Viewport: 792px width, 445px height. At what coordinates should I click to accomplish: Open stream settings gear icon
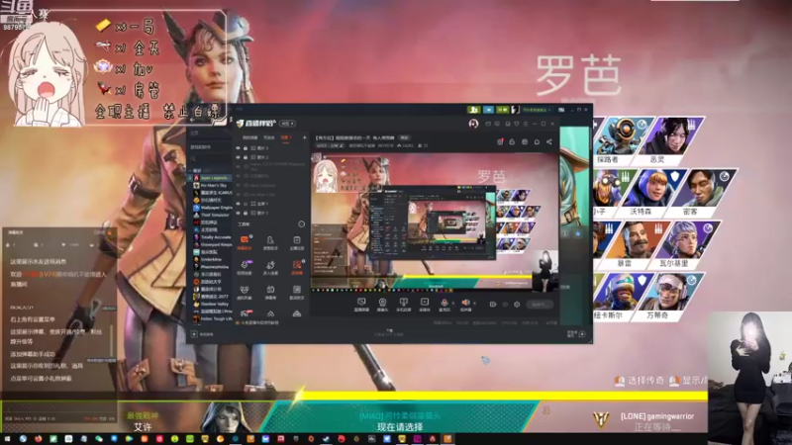[516, 305]
